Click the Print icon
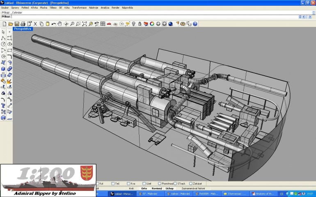 pyautogui.click(x=23, y=24)
